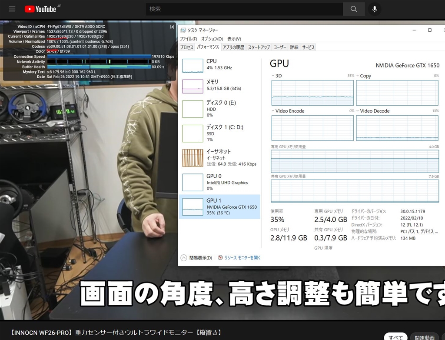Click the YouTube search field

coord(244,9)
